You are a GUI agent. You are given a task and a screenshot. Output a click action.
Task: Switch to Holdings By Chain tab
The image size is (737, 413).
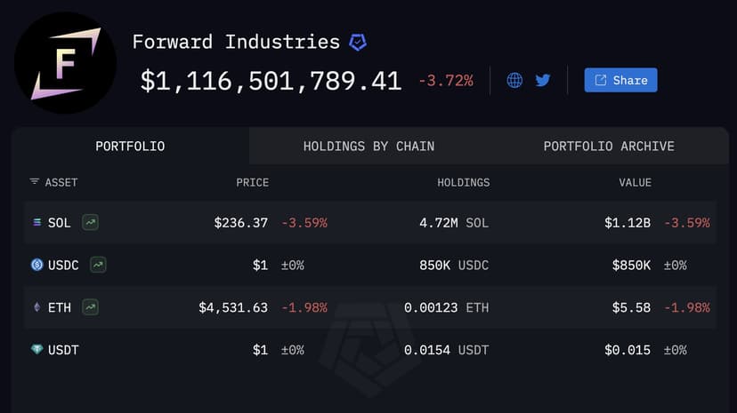[x=368, y=147]
